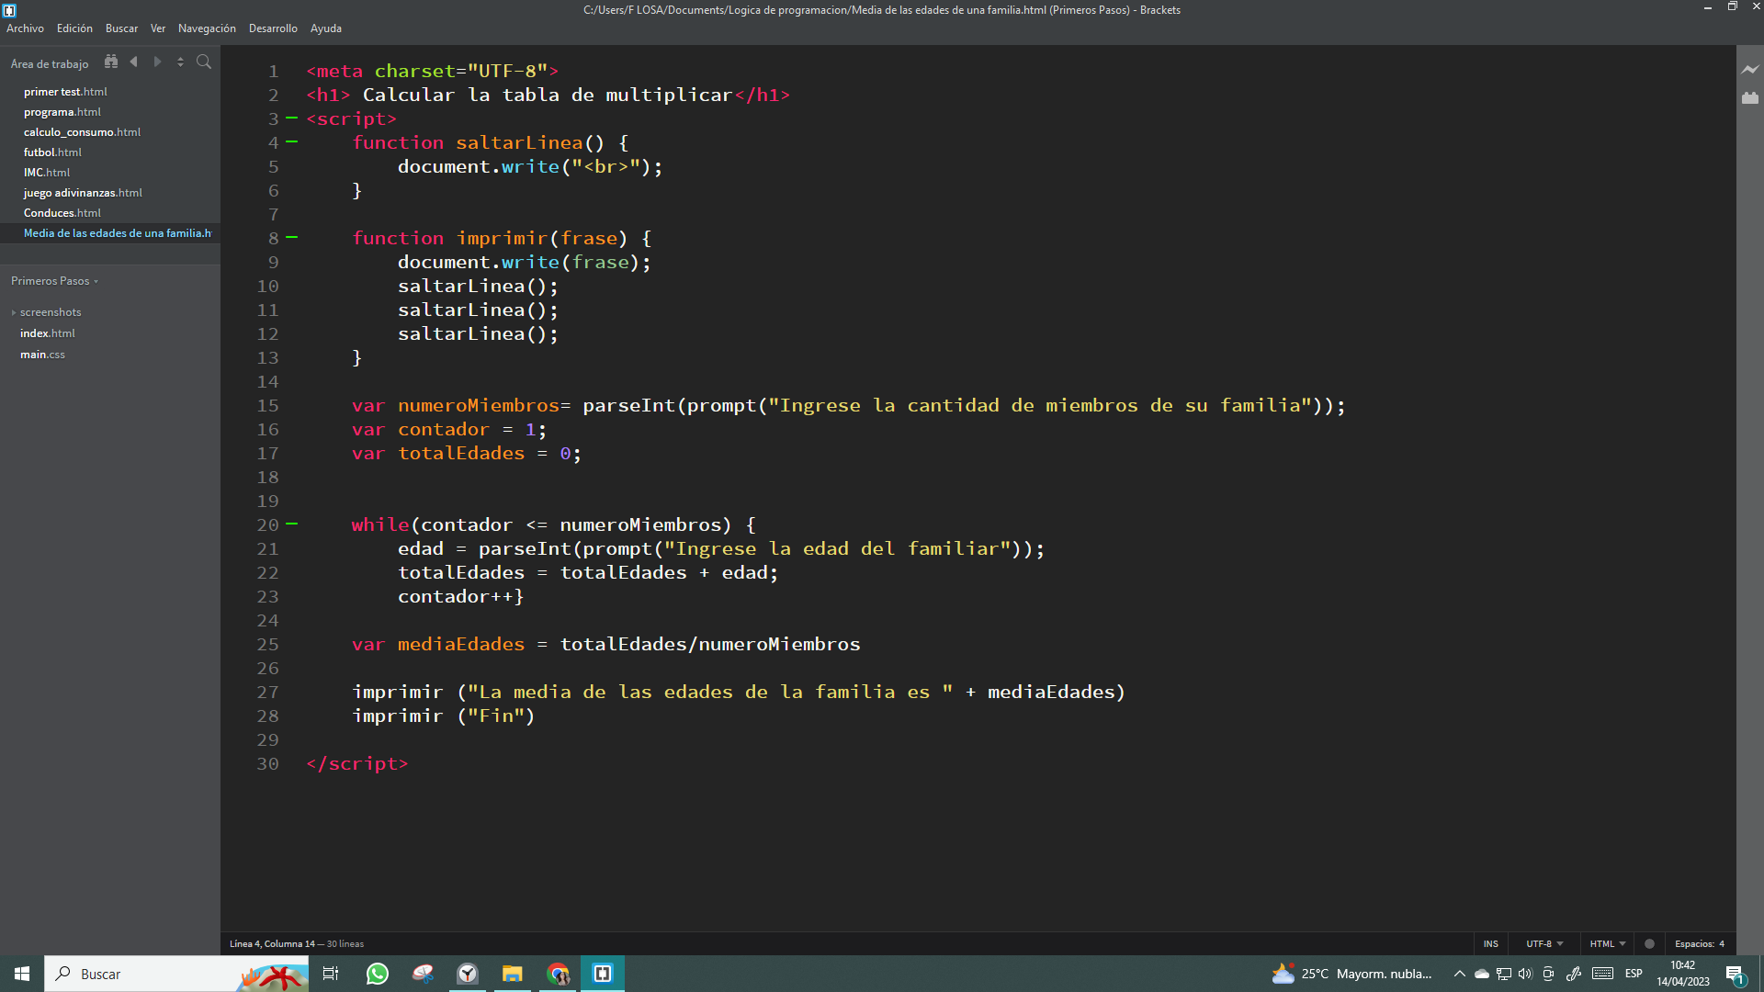Show hidden tray icons chevron

[1459, 974]
